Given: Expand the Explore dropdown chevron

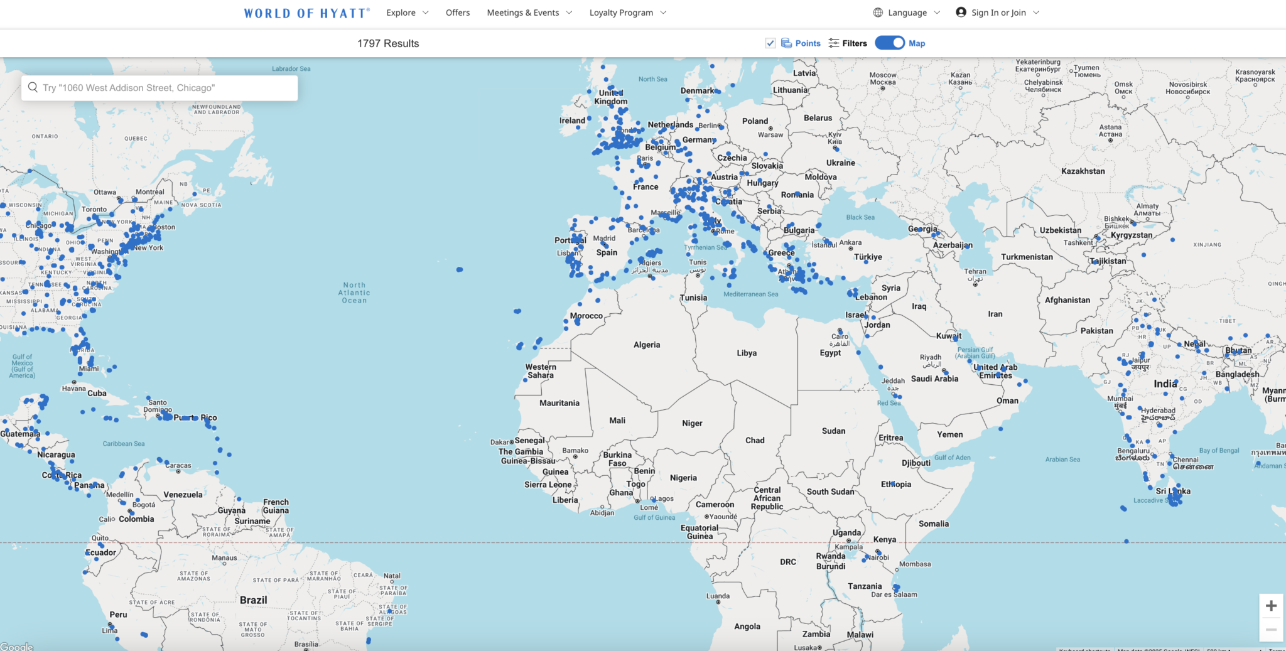Looking at the screenshot, I should coord(425,13).
